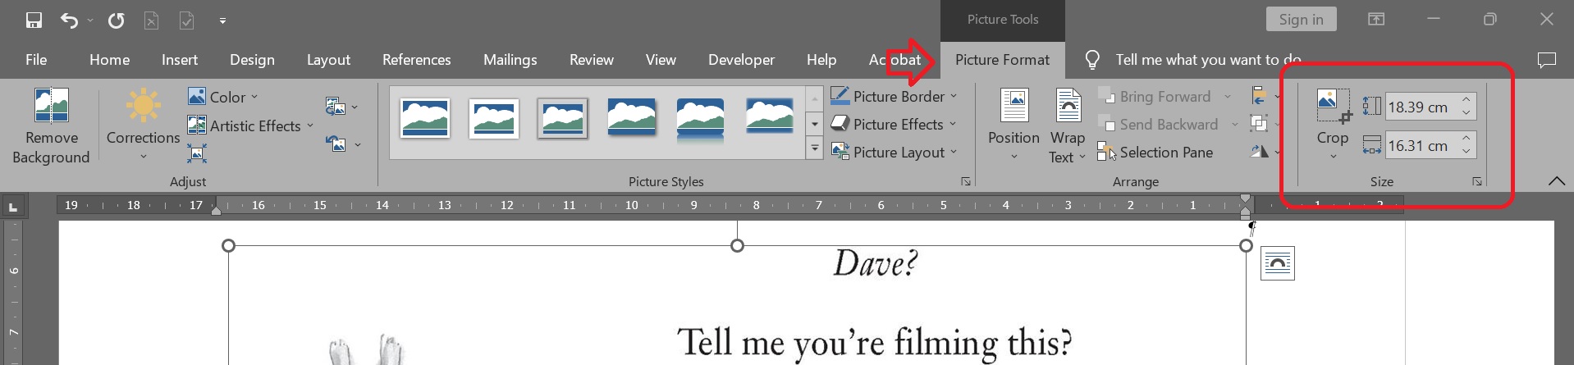Open the Position menu
Image resolution: width=1574 pixels, height=365 pixels.
pos(1013,125)
